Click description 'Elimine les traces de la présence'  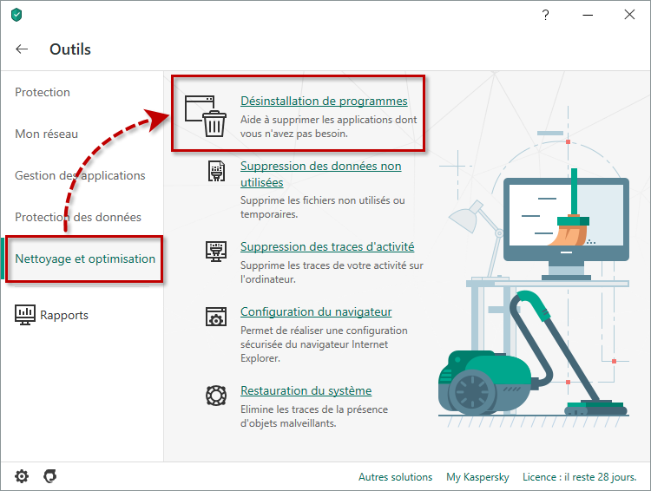coord(314,416)
